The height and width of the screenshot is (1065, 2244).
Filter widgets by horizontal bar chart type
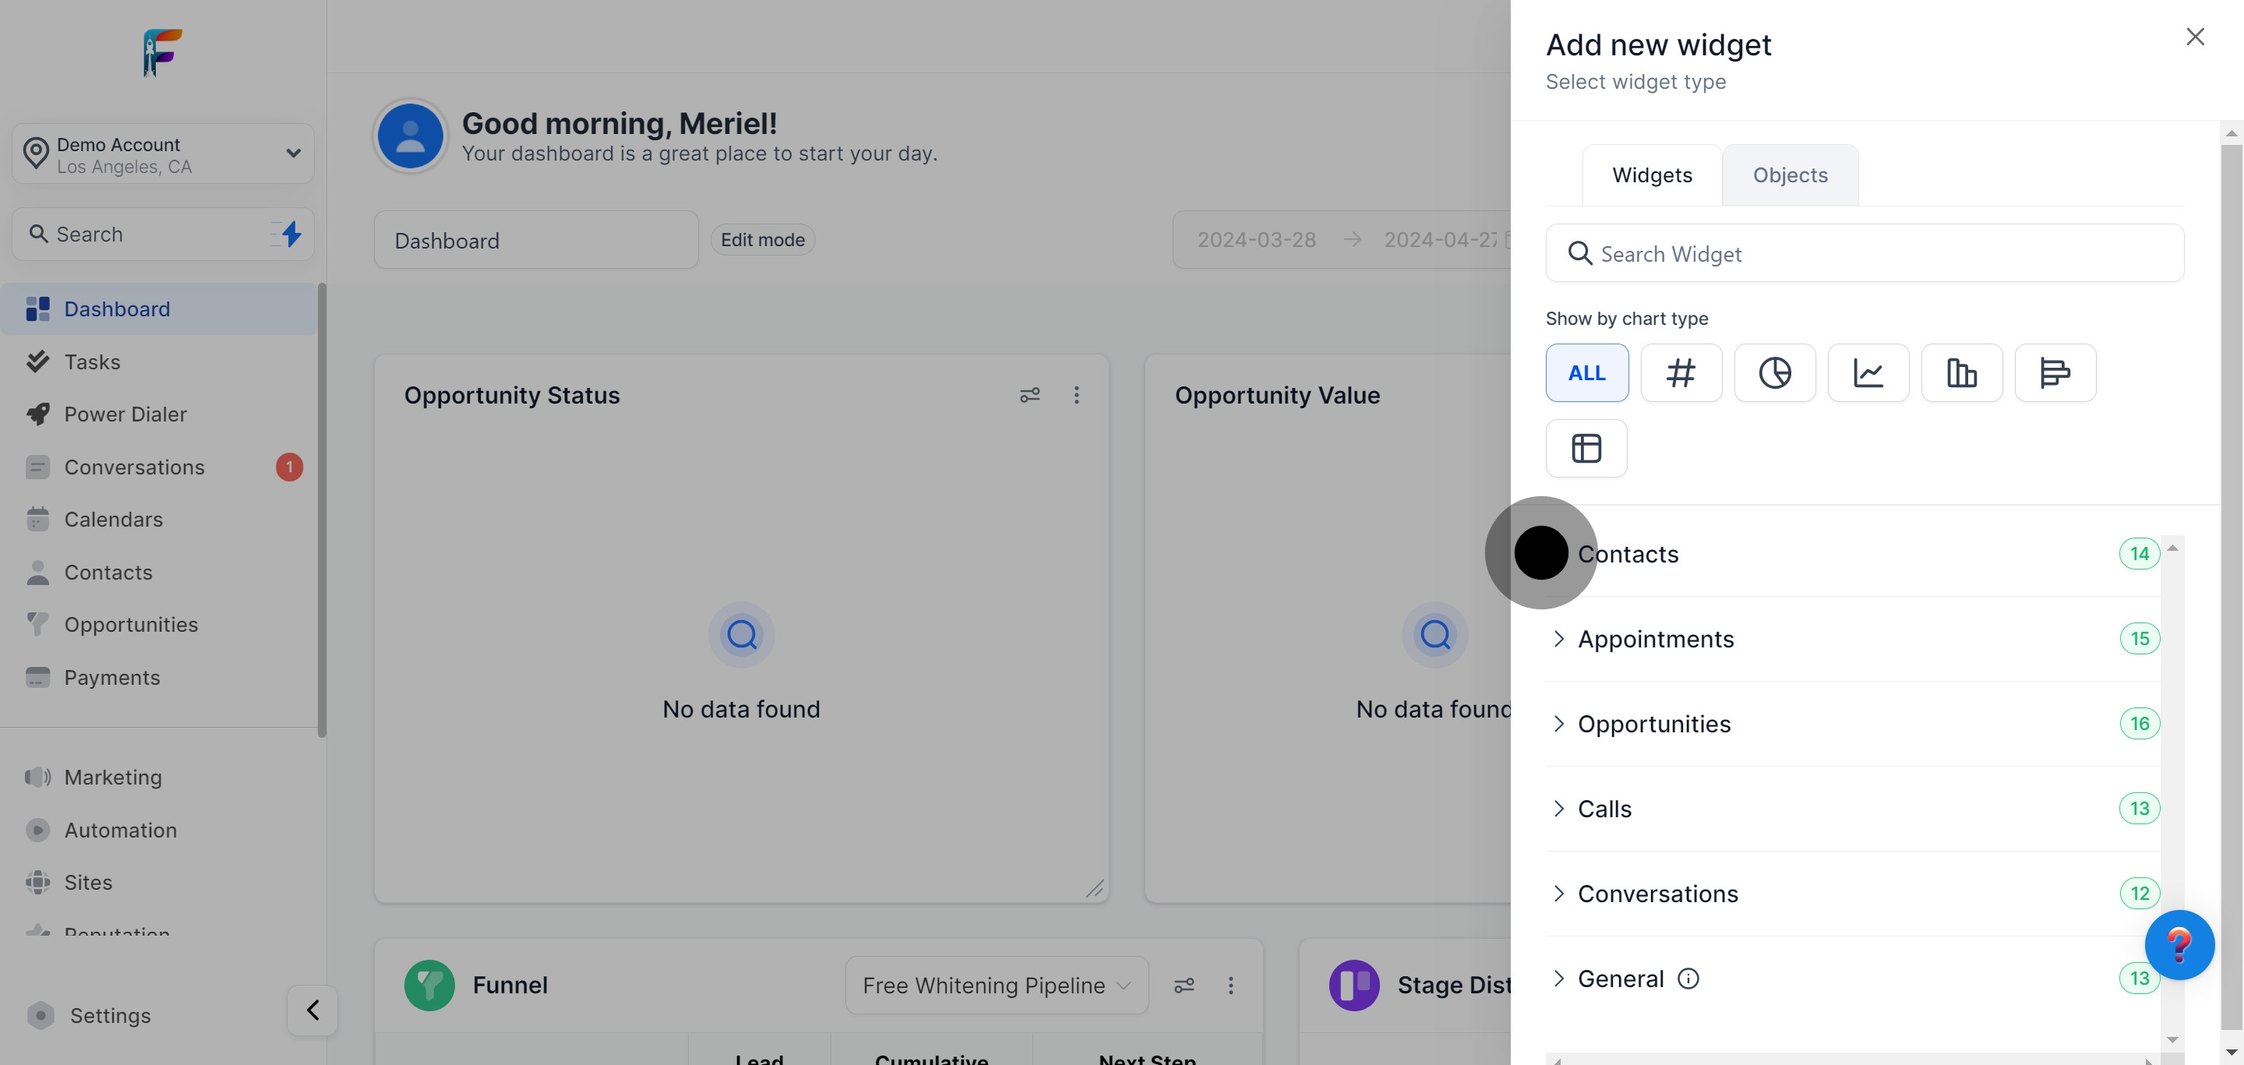(x=2055, y=372)
